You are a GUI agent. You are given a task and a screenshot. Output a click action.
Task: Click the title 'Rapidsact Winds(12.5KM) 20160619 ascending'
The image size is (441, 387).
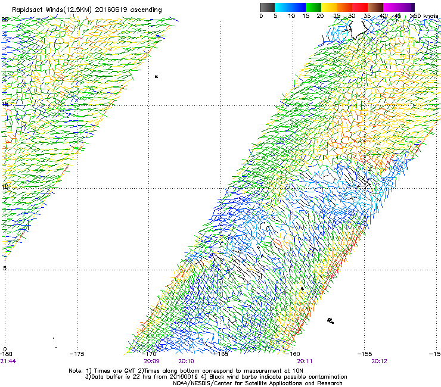86,10
